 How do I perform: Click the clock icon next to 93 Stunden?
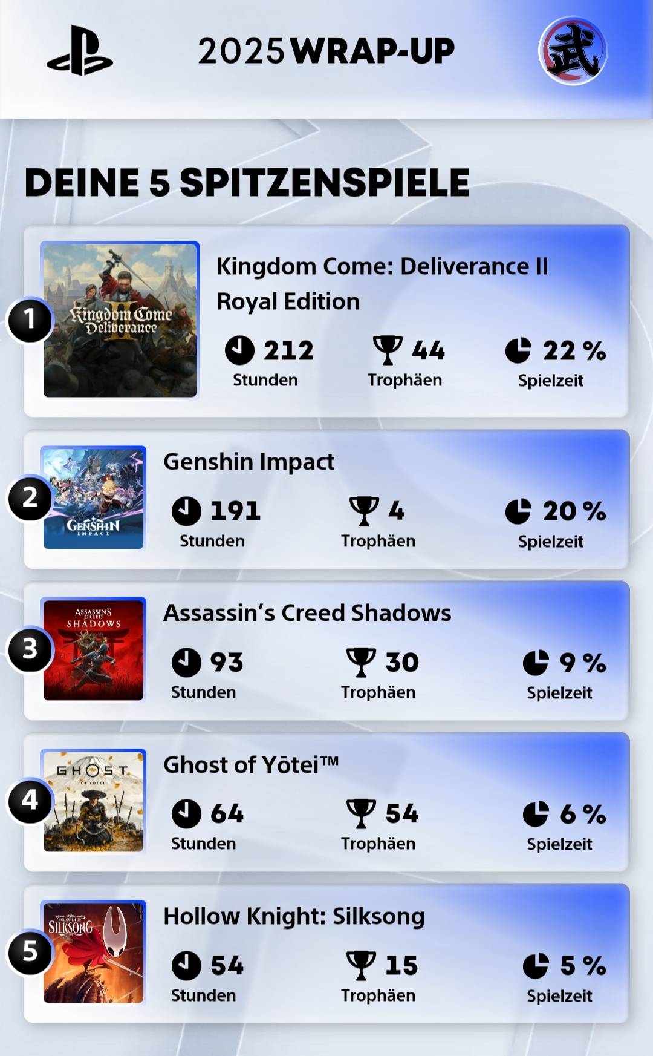(x=186, y=662)
